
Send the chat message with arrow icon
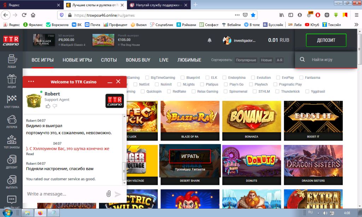(x=118, y=194)
